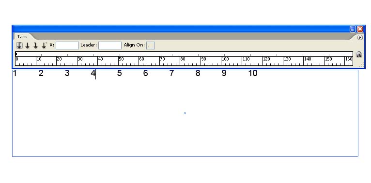Click the Align On input field

pyautogui.click(x=151, y=46)
